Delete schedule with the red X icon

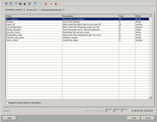pyautogui.click(x=46, y=4)
